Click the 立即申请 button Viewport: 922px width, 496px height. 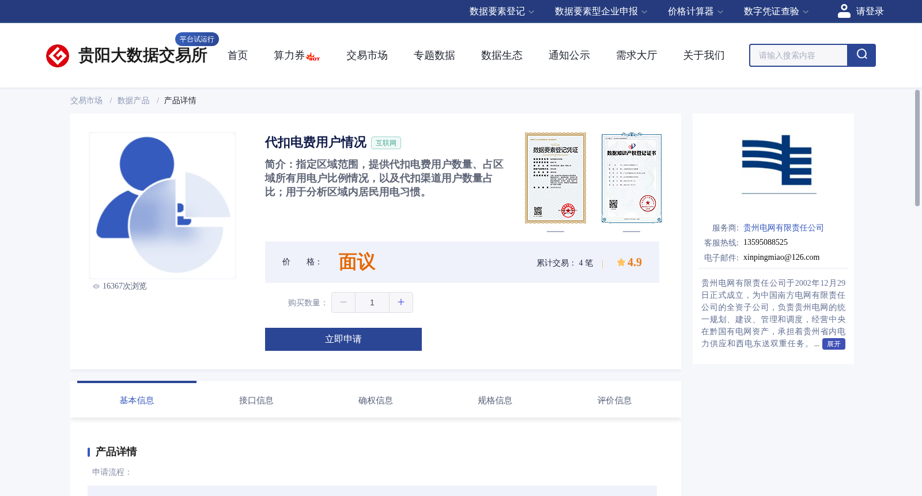pos(343,339)
